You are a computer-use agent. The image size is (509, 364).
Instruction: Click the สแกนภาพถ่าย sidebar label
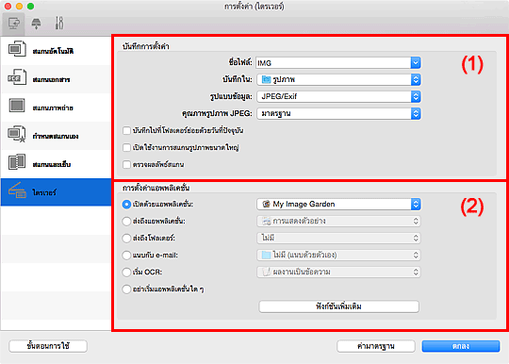click(53, 108)
